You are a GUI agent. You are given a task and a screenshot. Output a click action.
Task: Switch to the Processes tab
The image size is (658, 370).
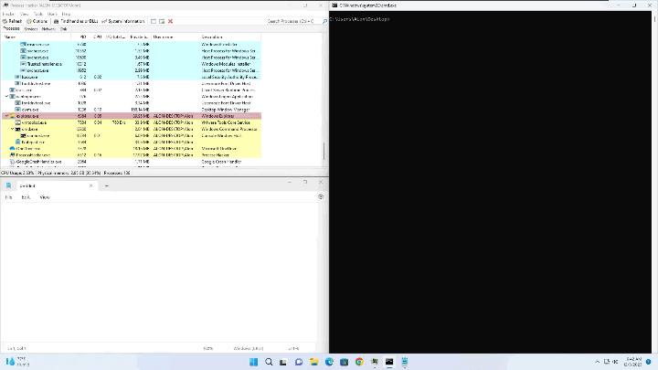coord(11,29)
